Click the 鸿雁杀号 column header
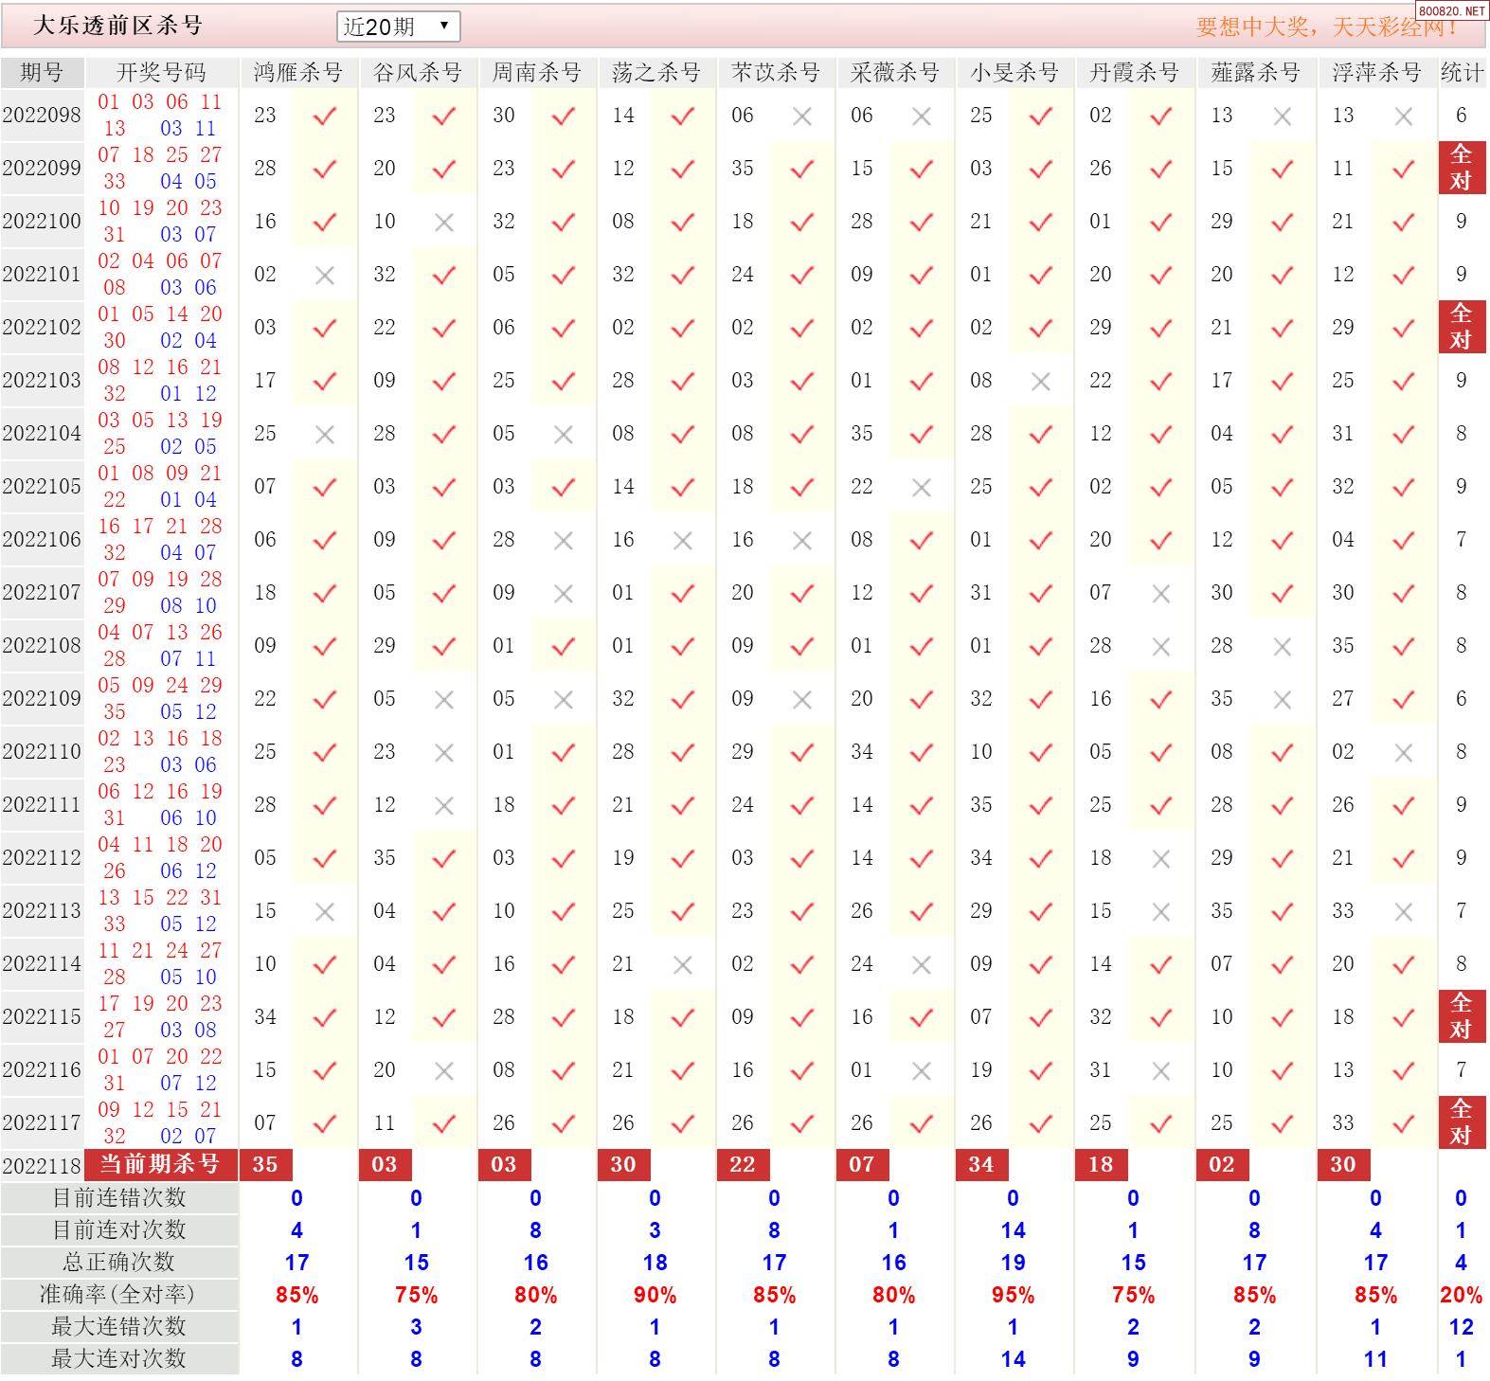1490x1381 pixels. (297, 73)
